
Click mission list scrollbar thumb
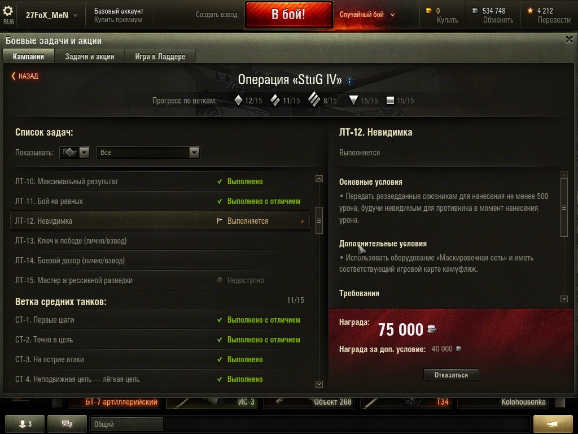coord(319,220)
